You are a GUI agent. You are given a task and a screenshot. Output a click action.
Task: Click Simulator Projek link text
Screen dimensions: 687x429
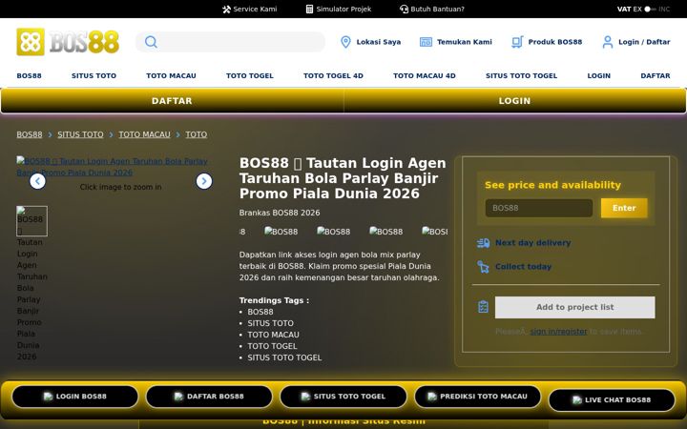(x=343, y=10)
